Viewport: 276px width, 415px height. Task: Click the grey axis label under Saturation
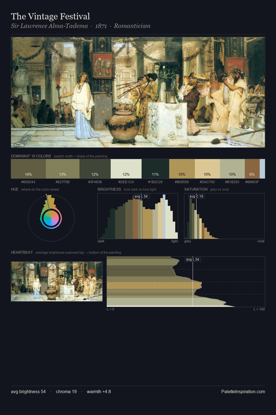click(x=188, y=241)
